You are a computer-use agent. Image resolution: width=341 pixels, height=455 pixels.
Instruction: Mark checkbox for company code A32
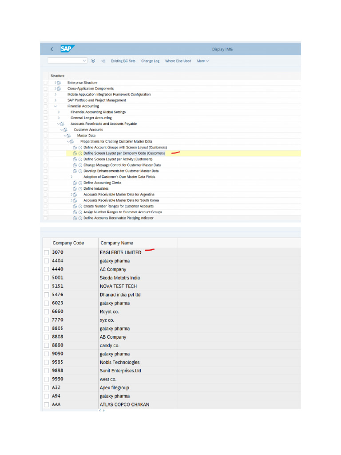(46, 387)
